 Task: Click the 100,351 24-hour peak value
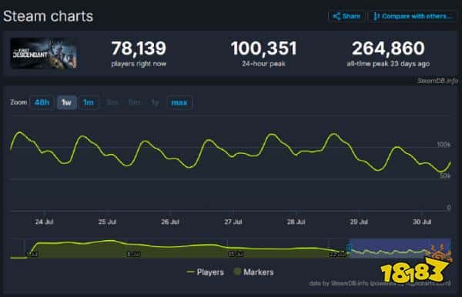263,48
